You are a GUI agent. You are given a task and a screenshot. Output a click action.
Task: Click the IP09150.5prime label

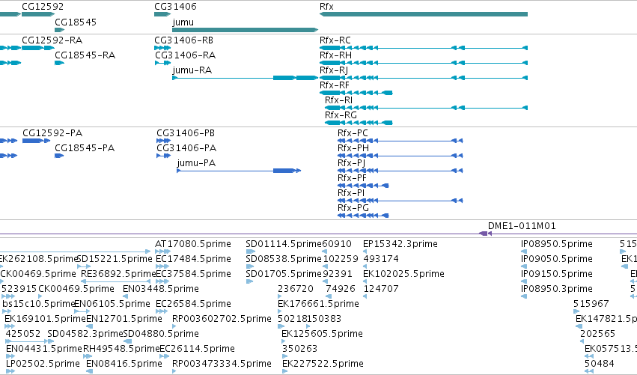(x=557, y=274)
